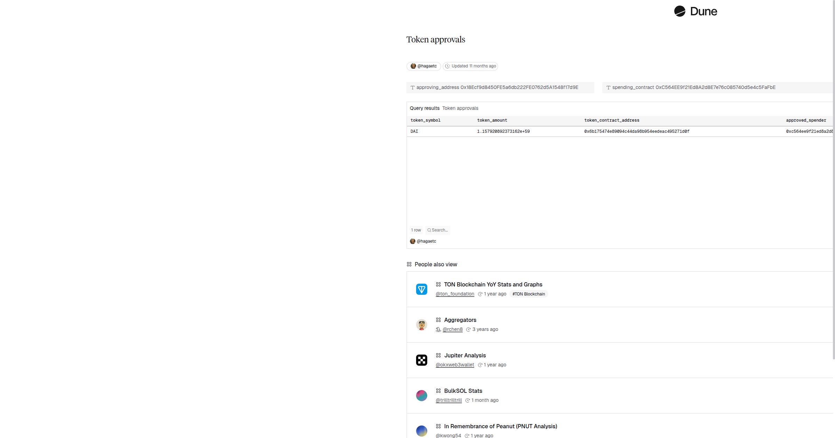Sort the table by token_amount column header
Image resolution: width=835 pixels, height=438 pixels.
(x=492, y=120)
